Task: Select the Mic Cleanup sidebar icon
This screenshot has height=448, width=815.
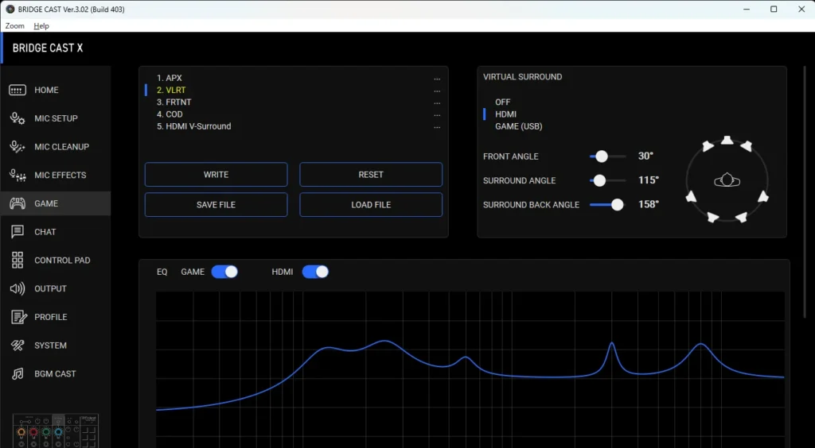Action: pos(18,147)
